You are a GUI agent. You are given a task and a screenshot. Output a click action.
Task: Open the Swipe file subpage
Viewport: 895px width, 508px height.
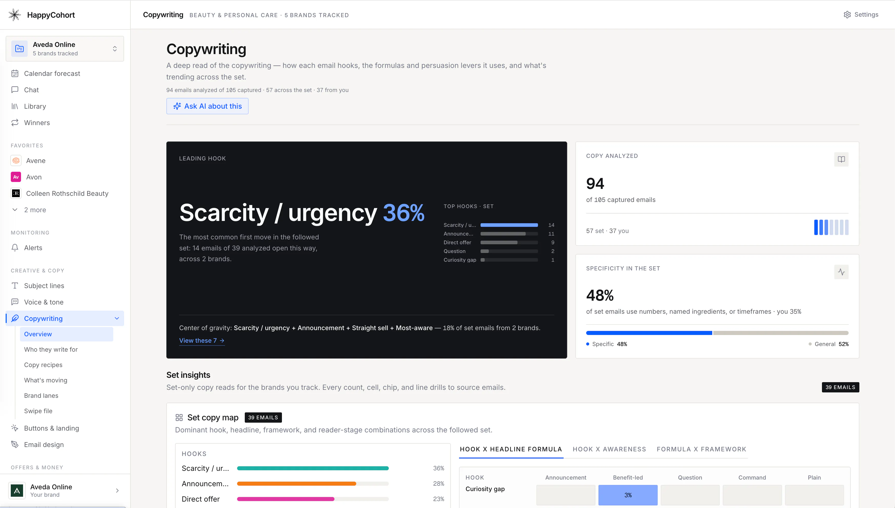[38, 411]
